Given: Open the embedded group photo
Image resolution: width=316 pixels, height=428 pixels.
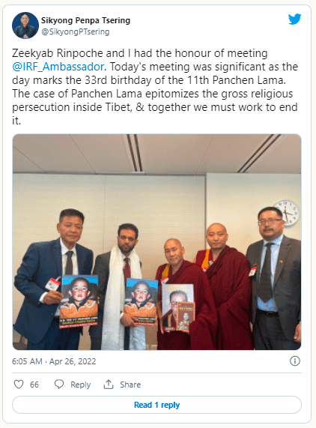Looking at the screenshot, I should tap(157, 242).
